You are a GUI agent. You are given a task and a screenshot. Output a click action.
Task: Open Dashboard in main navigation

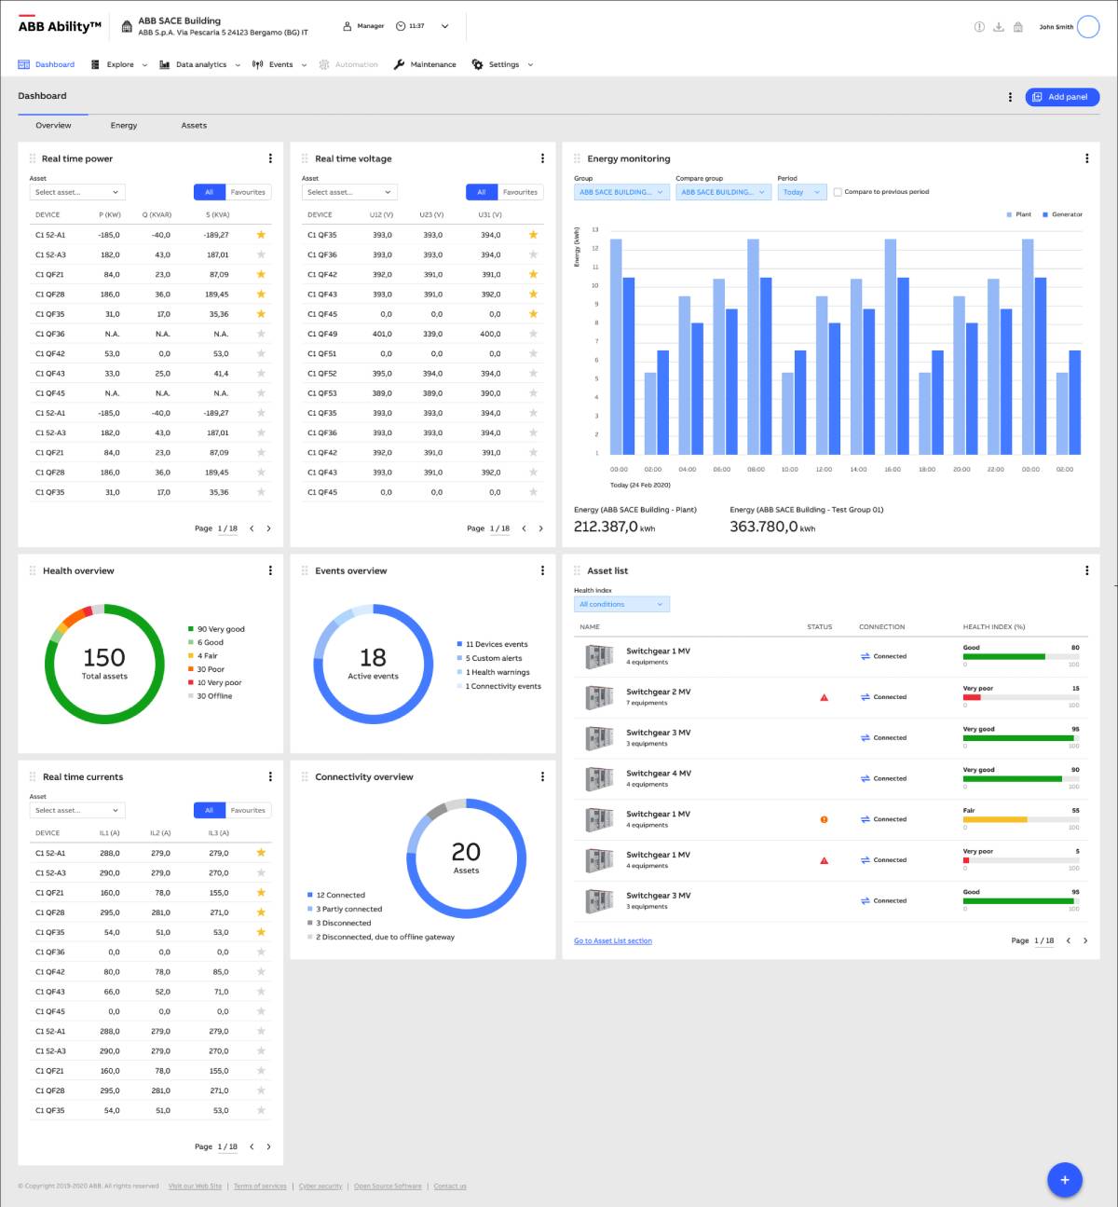pyautogui.click(x=47, y=64)
